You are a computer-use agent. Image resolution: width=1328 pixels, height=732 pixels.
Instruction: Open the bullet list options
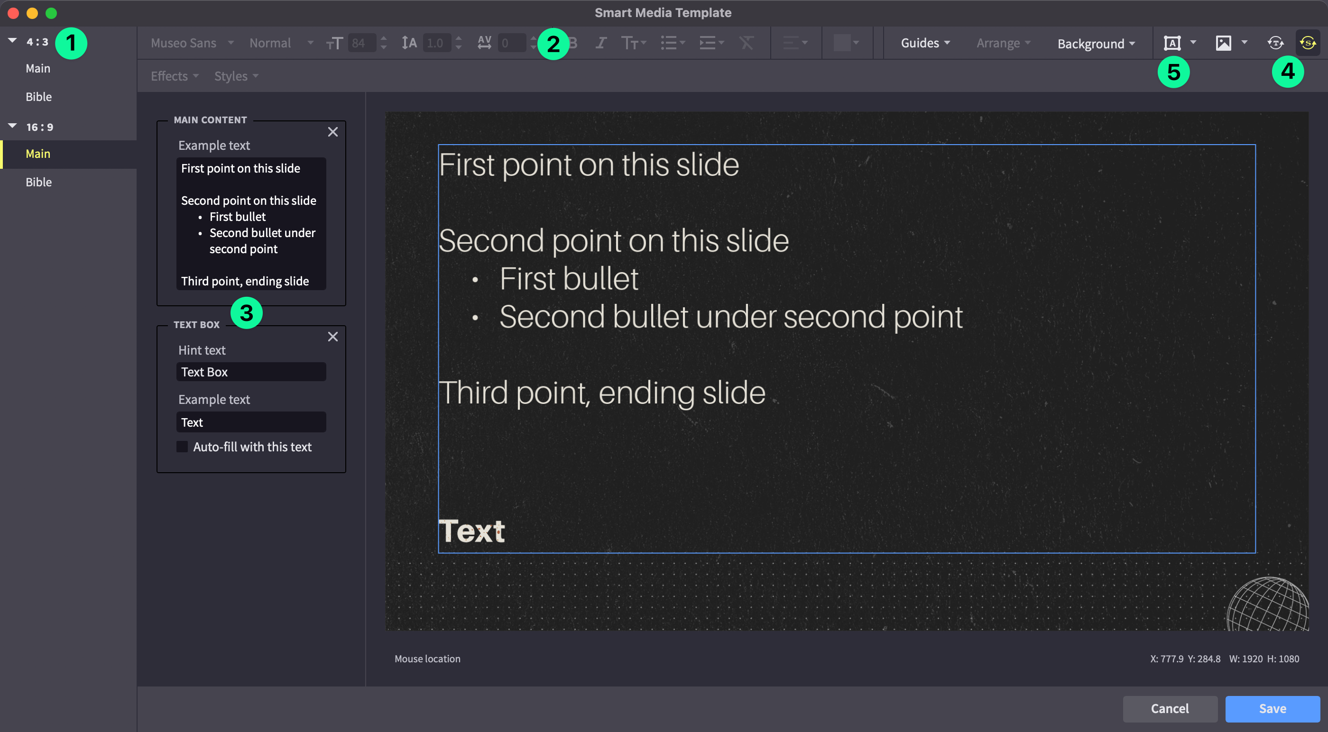click(x=672, y=43)
